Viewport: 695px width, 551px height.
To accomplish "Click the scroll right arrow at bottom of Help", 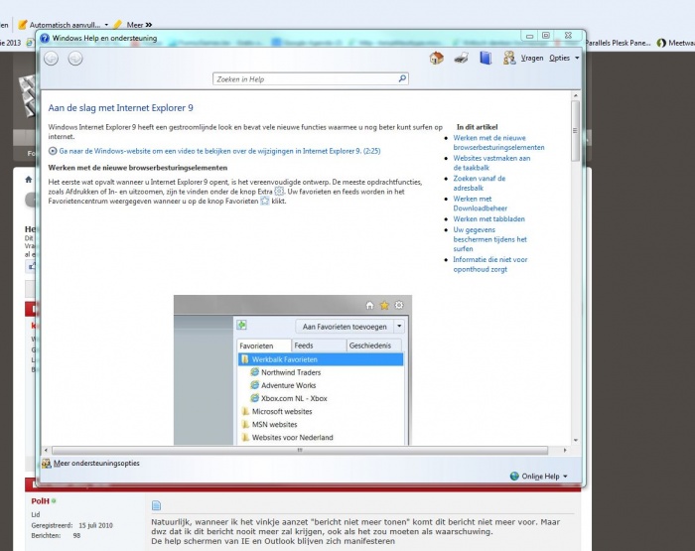I will (565, 451).
